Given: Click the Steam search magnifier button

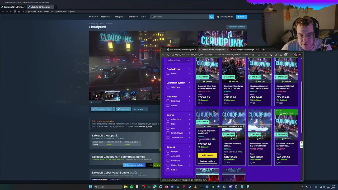Looking at the screenshot, I should pyautogui.click(x=211, y=17).
